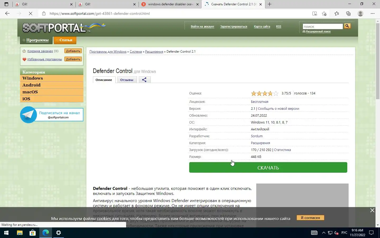Stop page loading with X button
This screenshot has height=238, width=380.
(30, 13)
